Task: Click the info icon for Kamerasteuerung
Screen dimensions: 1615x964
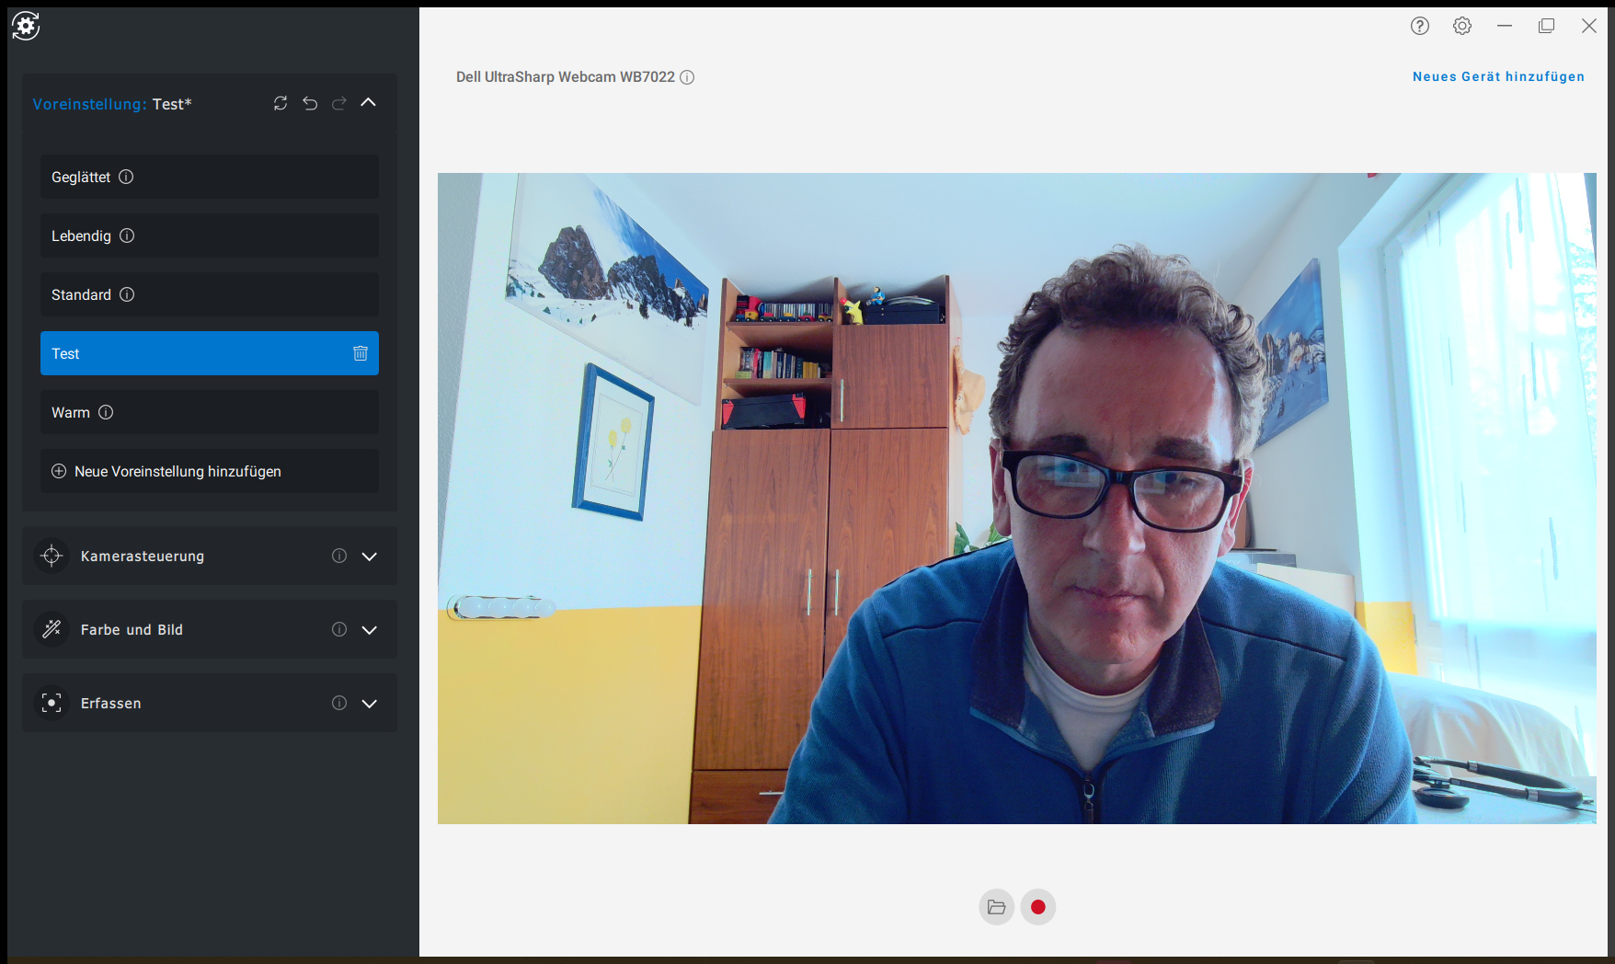Action: (x=339, y=556)
